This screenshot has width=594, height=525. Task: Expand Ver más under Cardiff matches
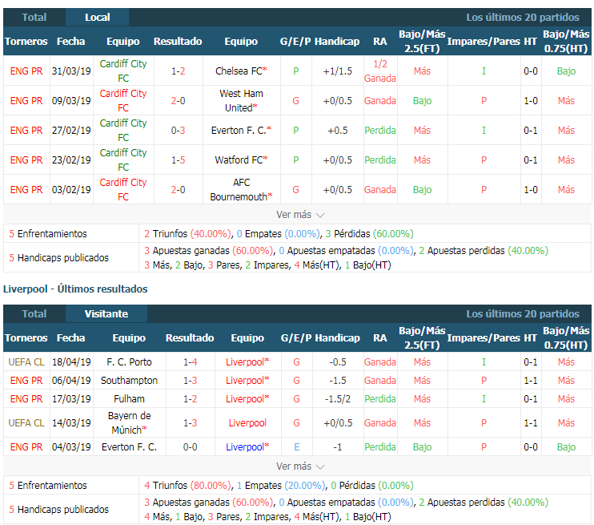300,215
